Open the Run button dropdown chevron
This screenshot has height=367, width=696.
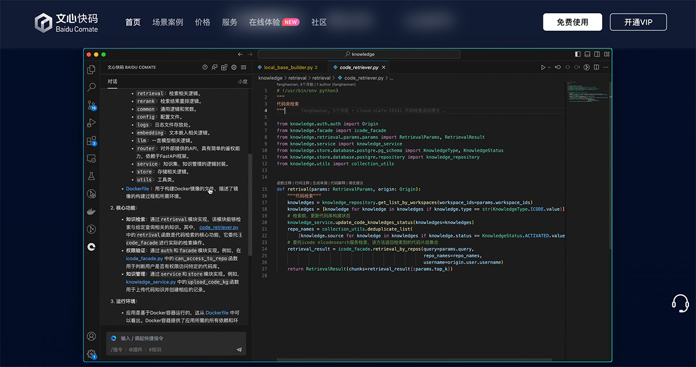coord(549,67)
